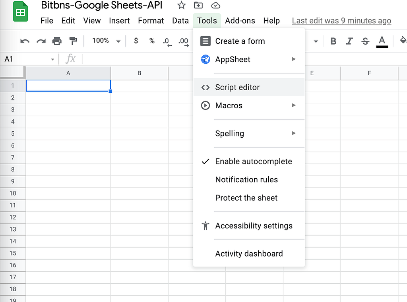The image size is (407, 302).
Task: Expand the Macros submenu
Action: [248, 106]
